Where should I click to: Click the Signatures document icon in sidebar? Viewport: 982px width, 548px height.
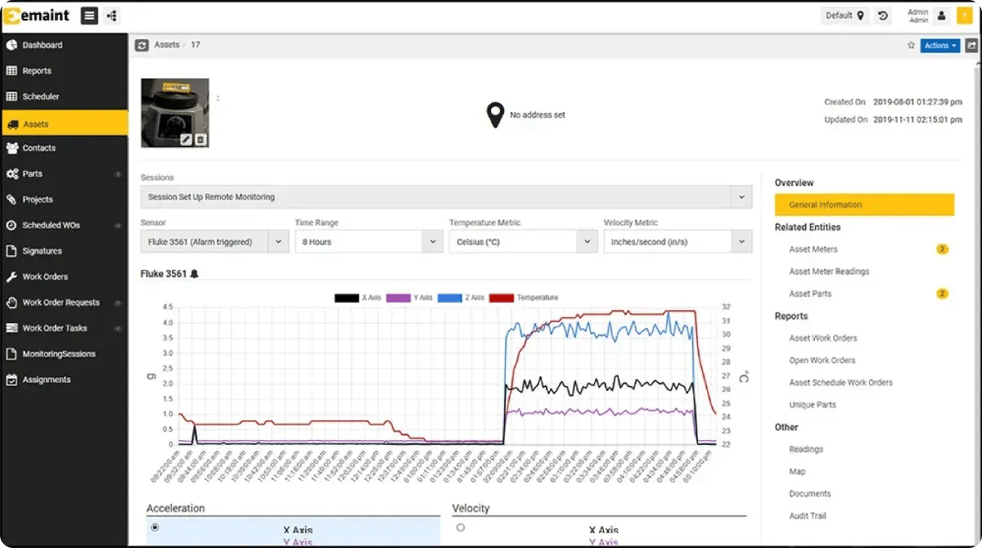click(11, 251)
